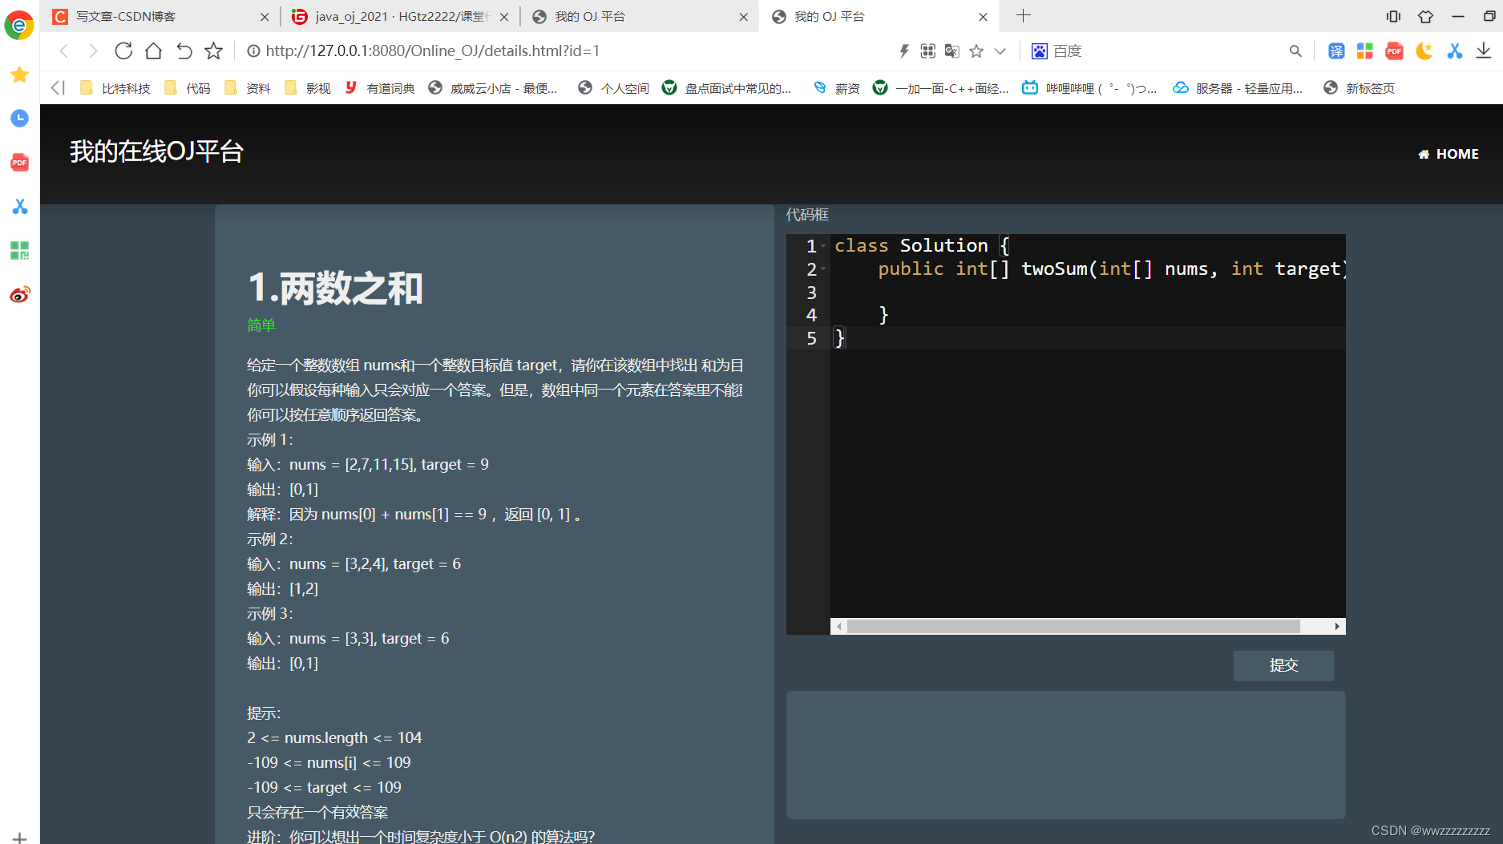Click the favorites star in address bar

click(976, 51)
